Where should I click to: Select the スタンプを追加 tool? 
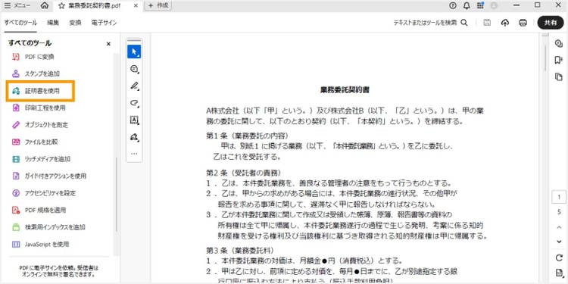point(36,74)
